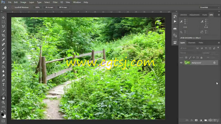Select the Path Selection tool
Image resolution: width=221 pixels, height=124 pixels.
click(x=3, y=89)
